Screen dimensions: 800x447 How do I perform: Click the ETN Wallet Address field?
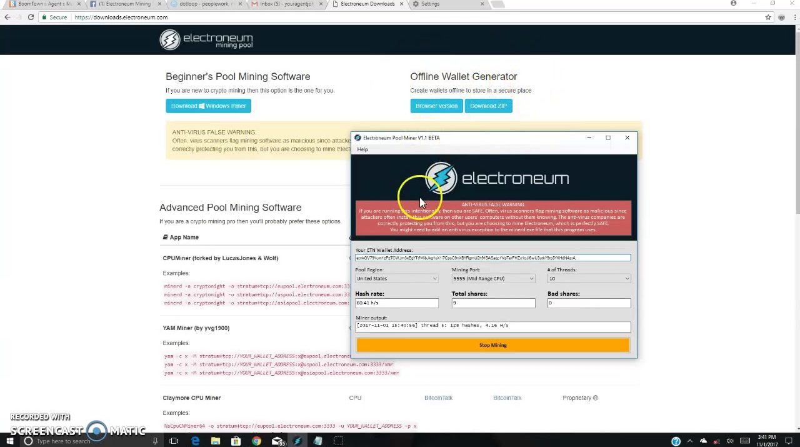(492, 258)
